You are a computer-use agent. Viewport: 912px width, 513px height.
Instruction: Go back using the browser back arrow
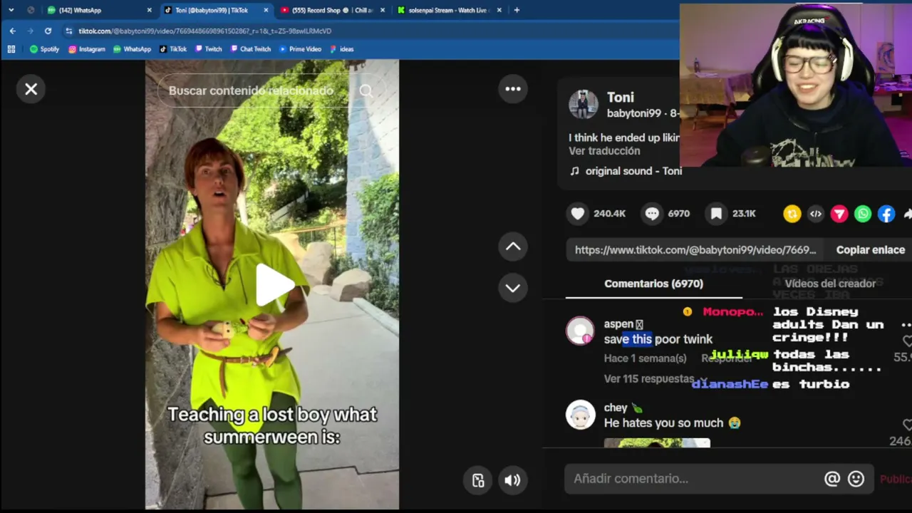click(x=13, y=31)
